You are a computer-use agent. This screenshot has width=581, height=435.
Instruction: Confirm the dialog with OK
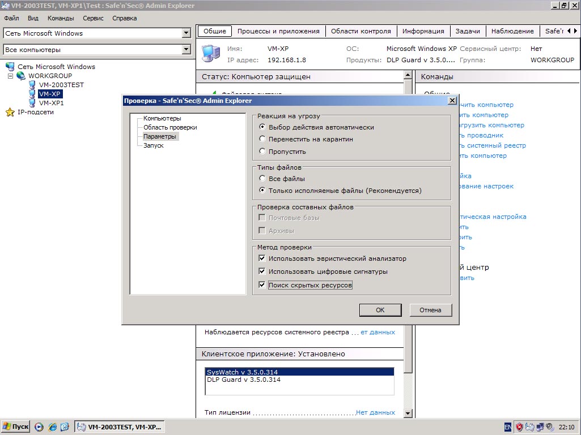pyautogui.click(x=380, y=310)
